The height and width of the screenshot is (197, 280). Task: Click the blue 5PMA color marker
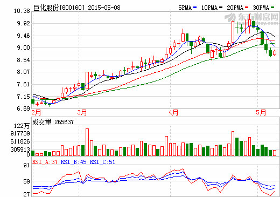[x=195, y=8]
